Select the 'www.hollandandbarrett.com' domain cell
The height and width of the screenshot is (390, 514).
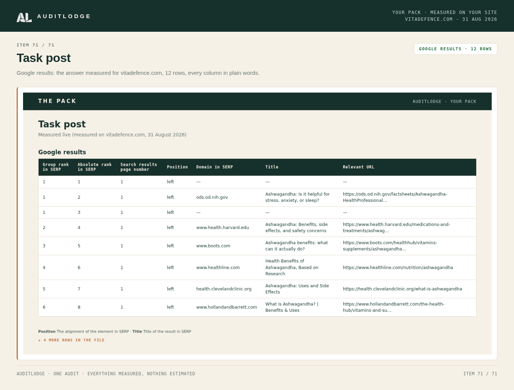click(226, 307)
